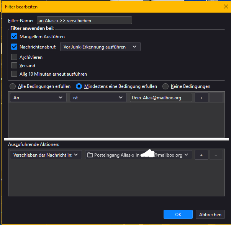Open Verschieben der Nachricht in dropdown
Image resolution: width=231 pixels, height=225 pixels.
(x=46, y=155)
